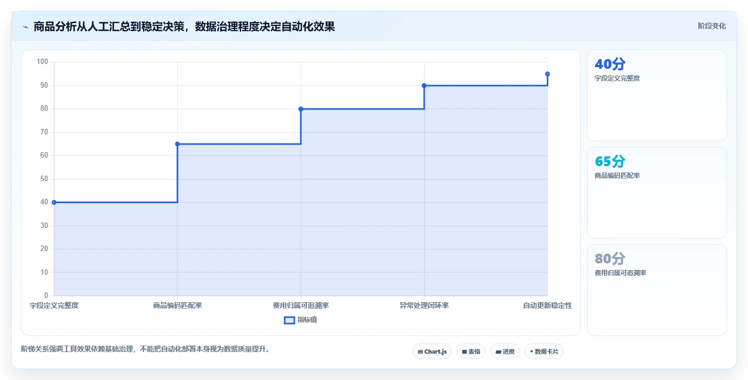748x380 pixels.
Task: Click the data point at value 40
Action: pyautogui.click(x=54, y=202)
